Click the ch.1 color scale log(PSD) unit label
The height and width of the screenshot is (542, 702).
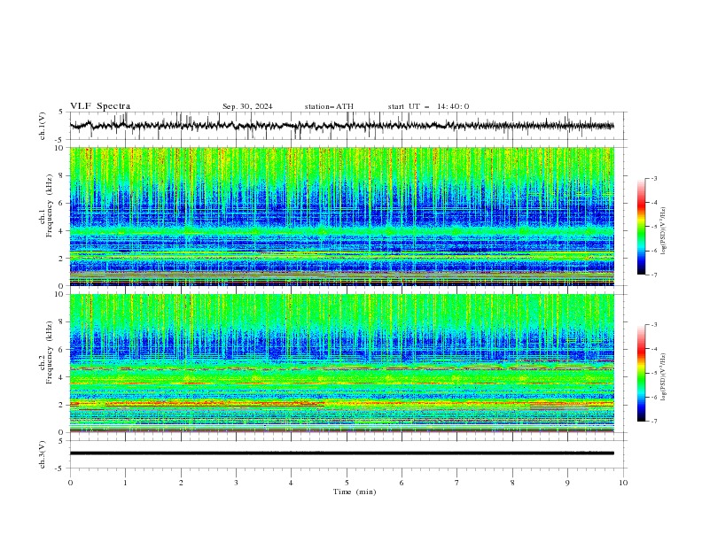click(x=664, y=231)
